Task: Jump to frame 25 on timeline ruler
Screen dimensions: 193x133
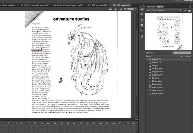Action: [28, 123]
